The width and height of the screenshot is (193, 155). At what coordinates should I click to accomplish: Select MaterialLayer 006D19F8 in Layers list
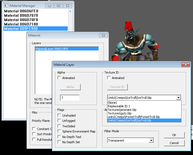tap(67, 49)
